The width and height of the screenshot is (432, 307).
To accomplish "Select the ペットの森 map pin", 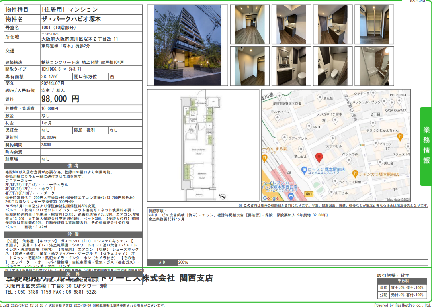I will tap(349, 160).
